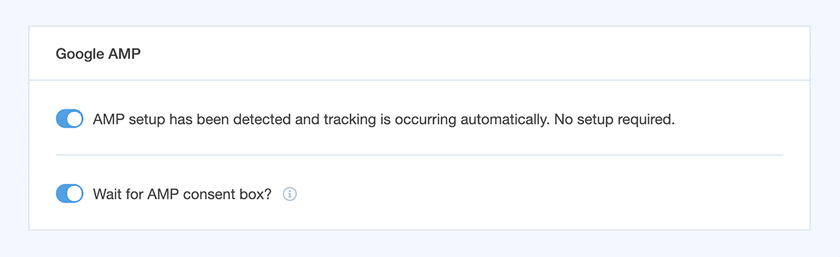Click the Google AMP panel header bar
840x257 pixels.
(x=419, y=53)
